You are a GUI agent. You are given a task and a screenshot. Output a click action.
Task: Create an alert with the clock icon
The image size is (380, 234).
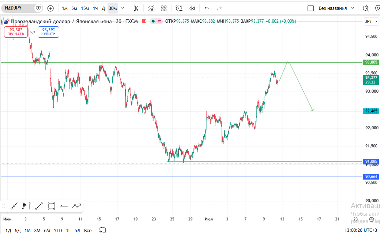click(179, 8)
